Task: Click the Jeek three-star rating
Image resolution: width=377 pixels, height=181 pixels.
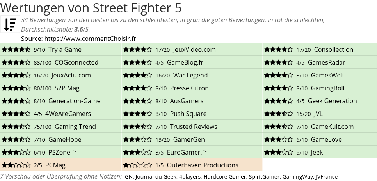Action: click(278, 153)
